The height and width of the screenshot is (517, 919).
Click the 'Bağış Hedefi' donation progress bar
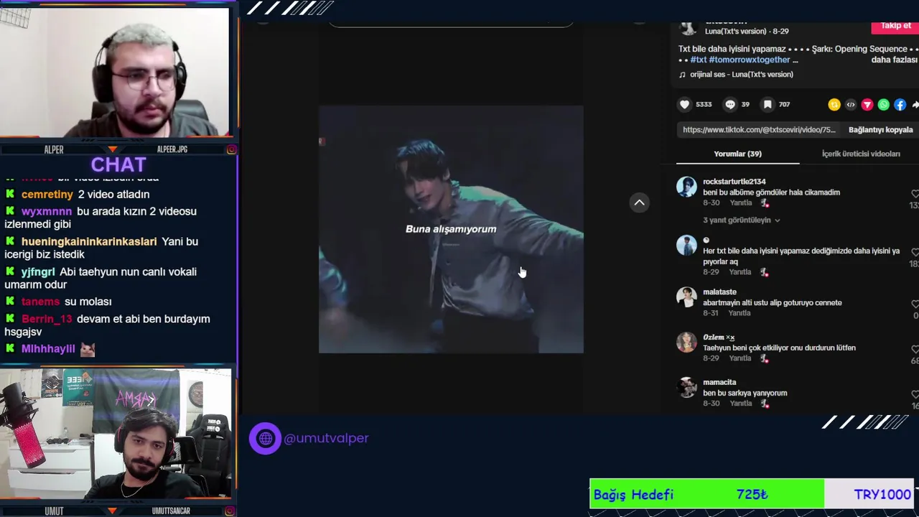[752, 494]
